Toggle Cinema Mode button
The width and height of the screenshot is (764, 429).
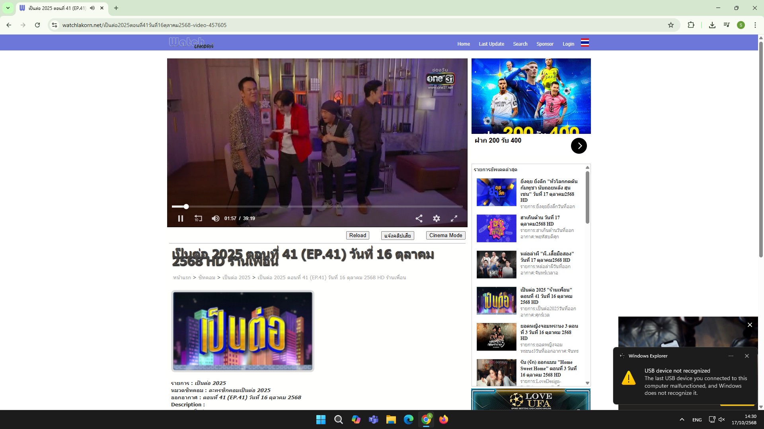coord(445,236)
